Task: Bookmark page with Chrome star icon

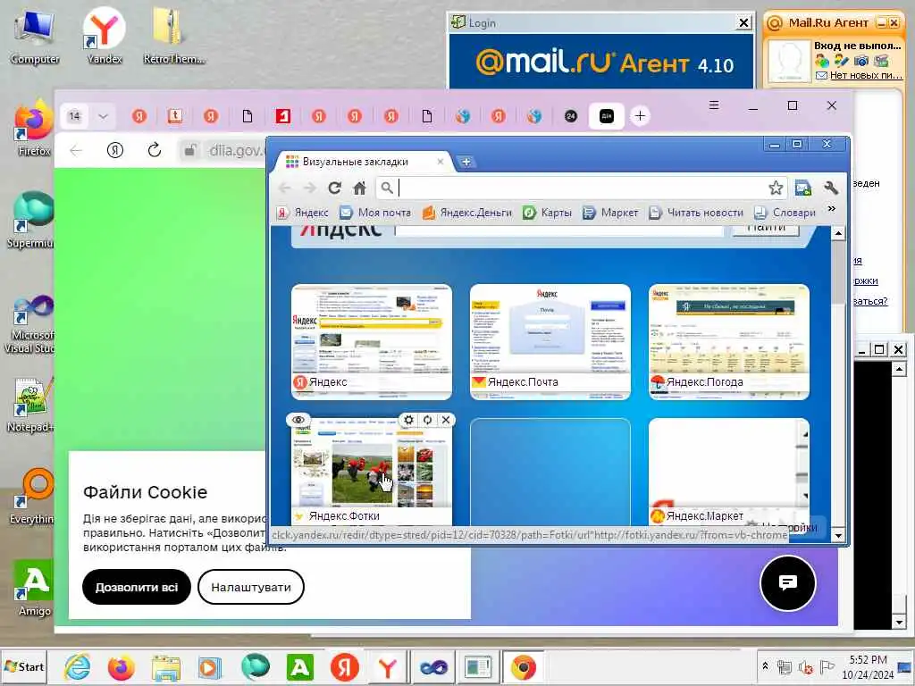Action: 776,188
